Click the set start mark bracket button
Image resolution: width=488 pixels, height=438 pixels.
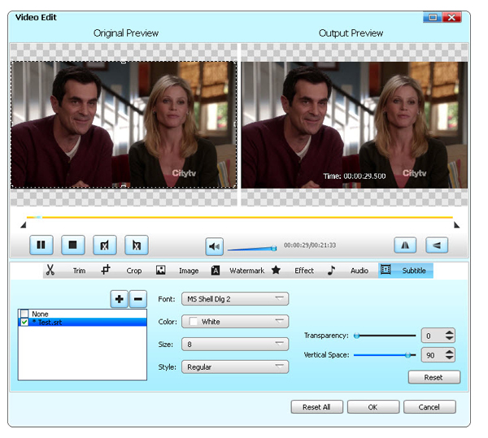point(105,245)
